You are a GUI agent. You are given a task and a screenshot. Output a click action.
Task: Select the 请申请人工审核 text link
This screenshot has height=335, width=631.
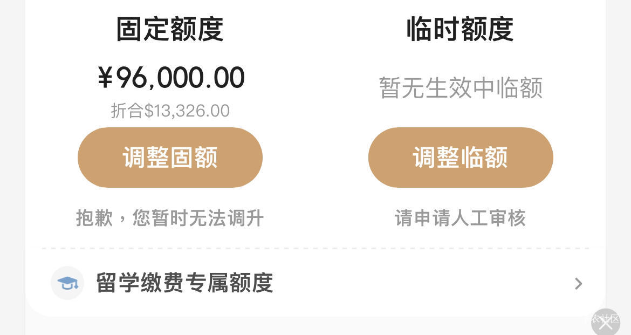(x=460, y=218)
